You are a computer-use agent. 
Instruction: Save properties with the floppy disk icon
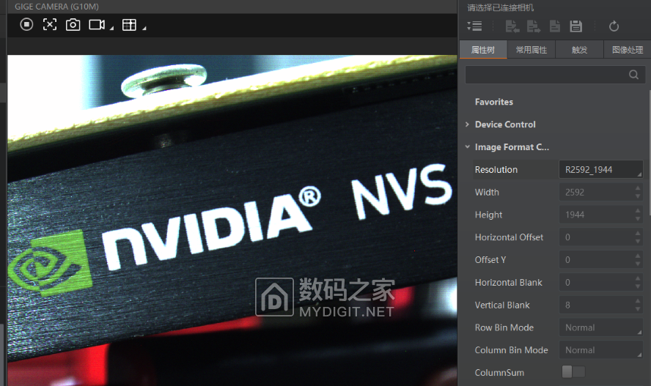coord(575,26)
